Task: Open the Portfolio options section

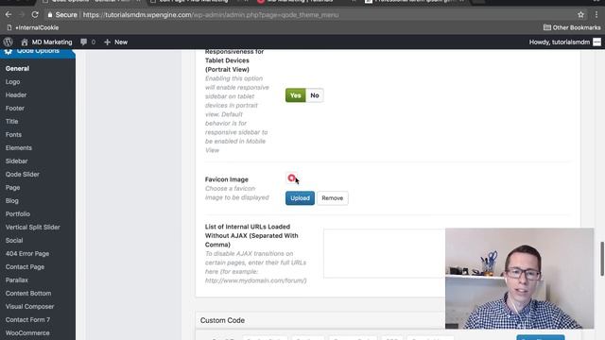Action: [17, 214]
